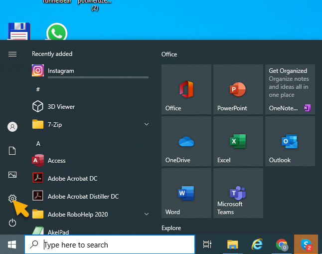Open Task View on the taskbar

[207, 245]
